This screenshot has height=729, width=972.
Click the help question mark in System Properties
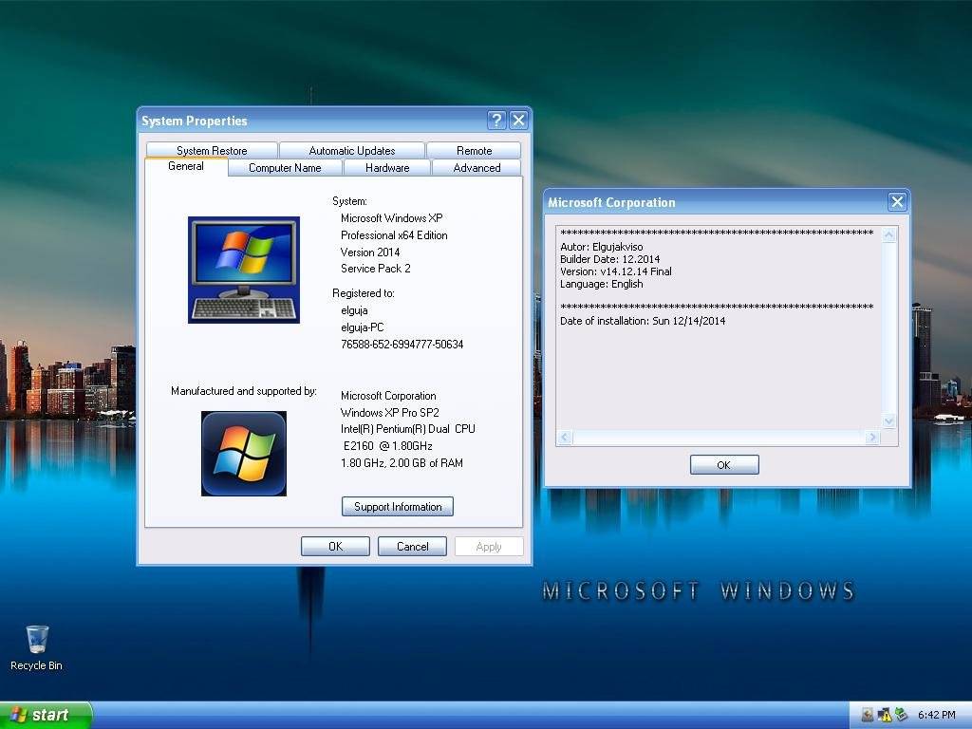[496, 121]
